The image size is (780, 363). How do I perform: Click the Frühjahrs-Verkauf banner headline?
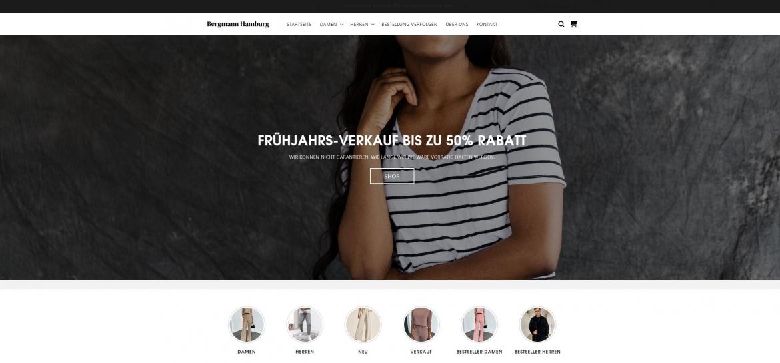tap(392, 141)
